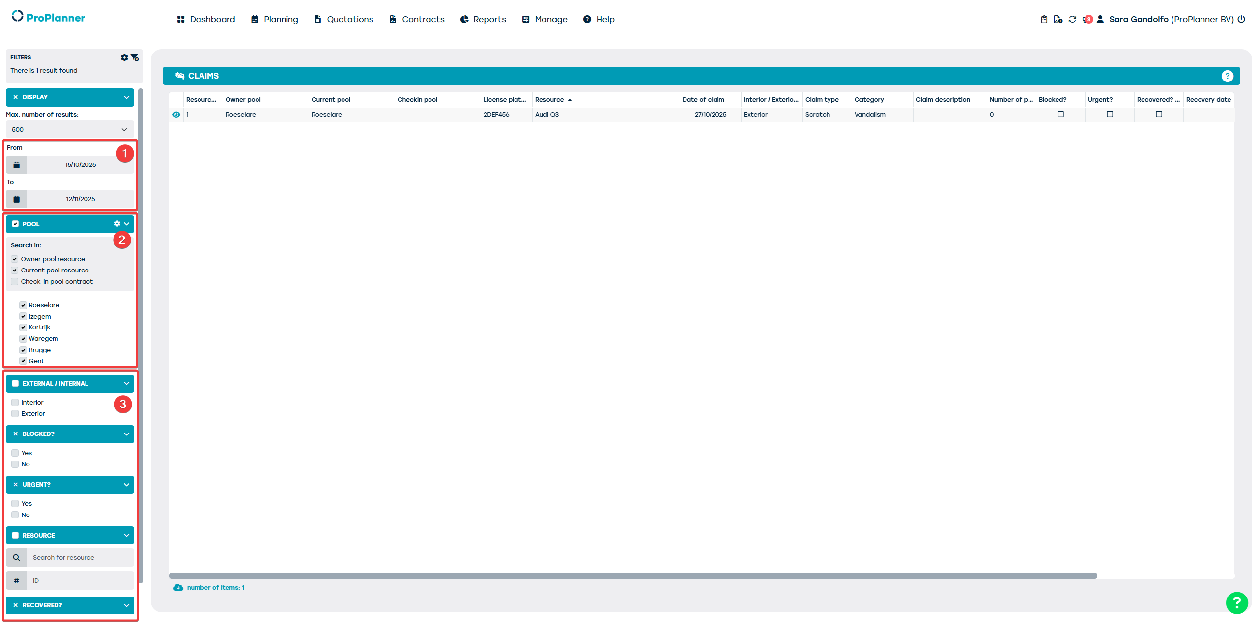Image resolution: width=1258 pixels, height=624 pixels.
Task: Click the clipboard tasks icon in header
Action: pos(1044,19)
